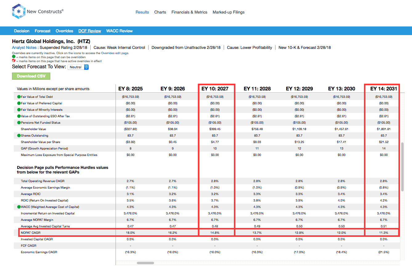Click the Shareholder Value row label
The width and height of the screenshot is (412, 271).
click(34, 129)
